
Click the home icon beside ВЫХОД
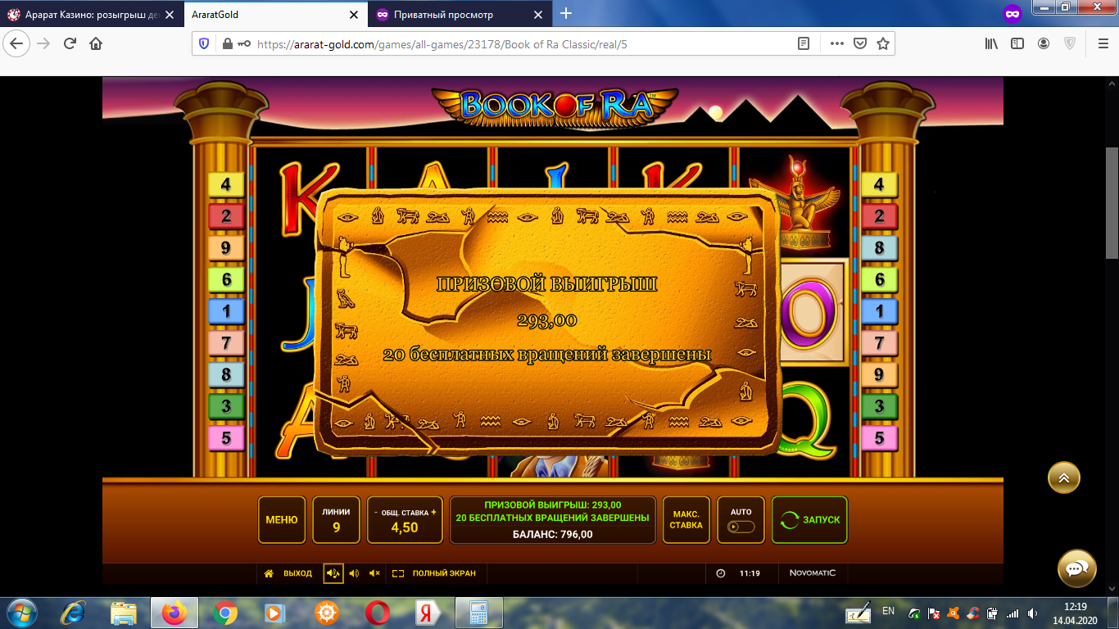coord(269,573)
